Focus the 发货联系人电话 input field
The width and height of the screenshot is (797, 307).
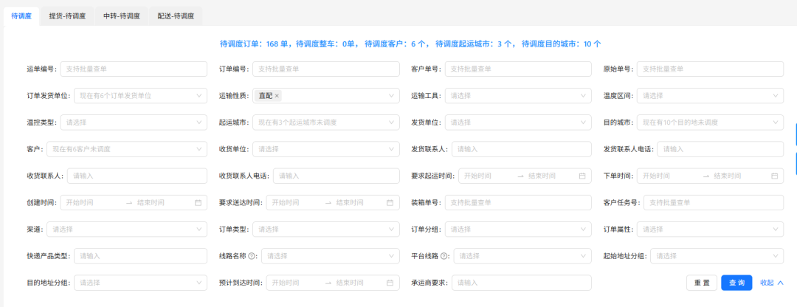pos(720,149)
